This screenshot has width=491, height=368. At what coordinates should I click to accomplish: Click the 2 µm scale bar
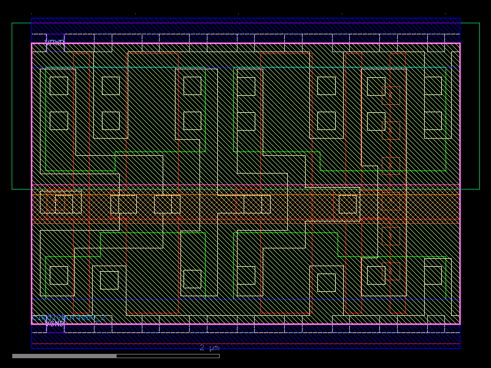(209, 348)
